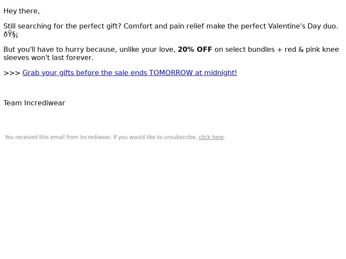The image size is (346, 259).
Task: Open the 'Grab your gifts' sale link
Action: (130, 73)
